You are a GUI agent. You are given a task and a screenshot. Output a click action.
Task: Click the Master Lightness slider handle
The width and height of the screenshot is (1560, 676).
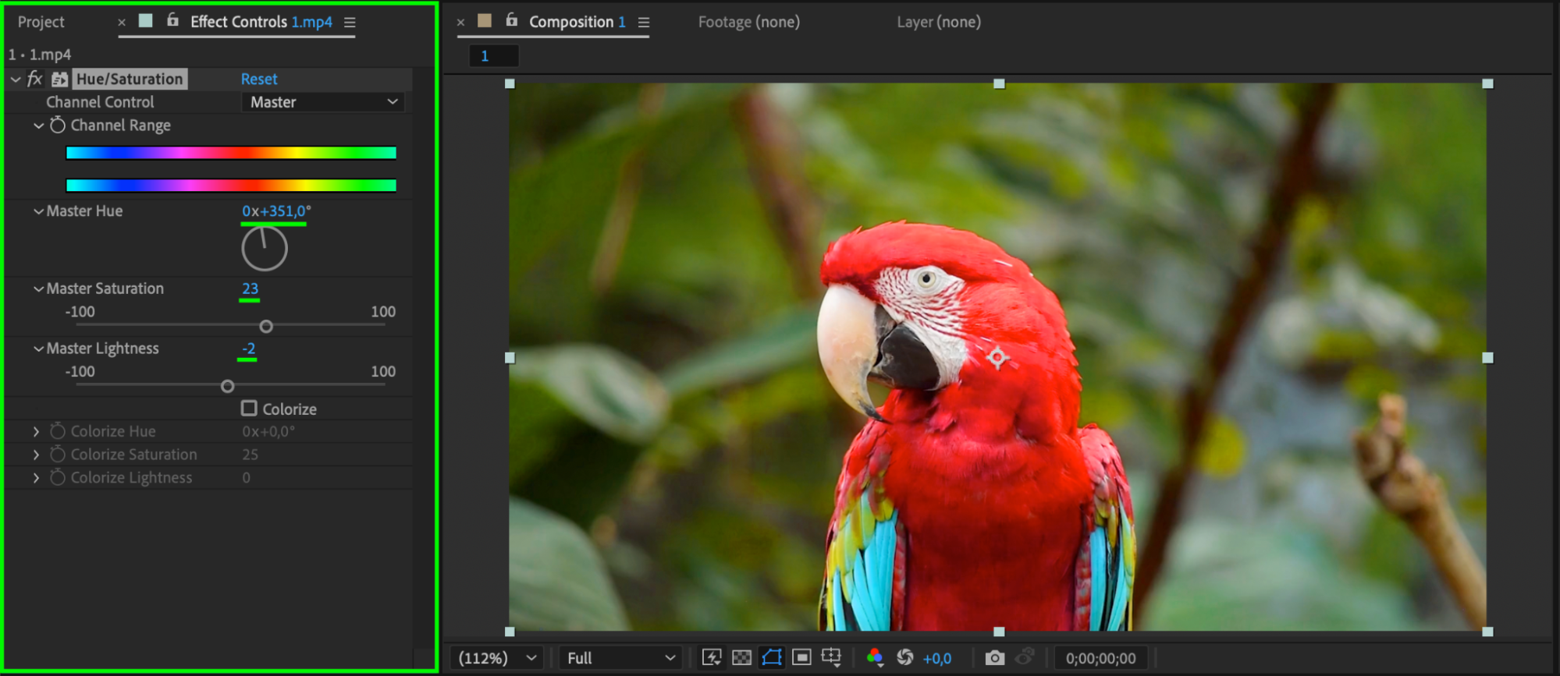click(227, 386)
